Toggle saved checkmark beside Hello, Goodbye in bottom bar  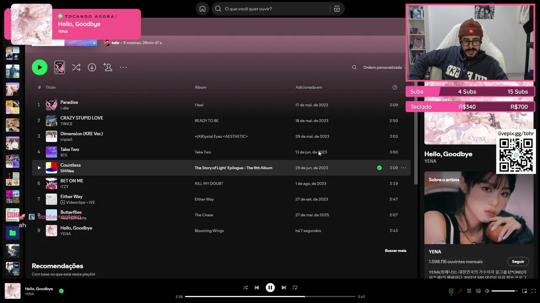[61, 291]
